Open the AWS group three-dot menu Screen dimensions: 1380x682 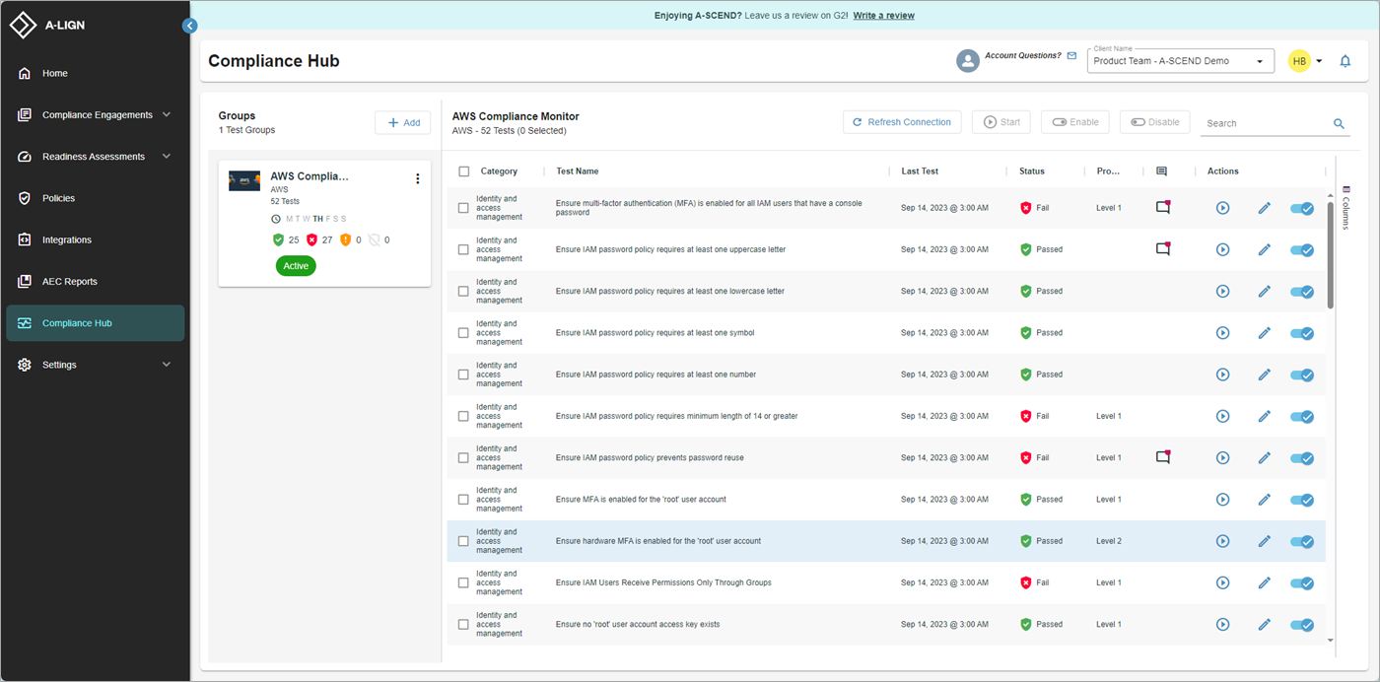pyautogui.click(x=418, y=178)
